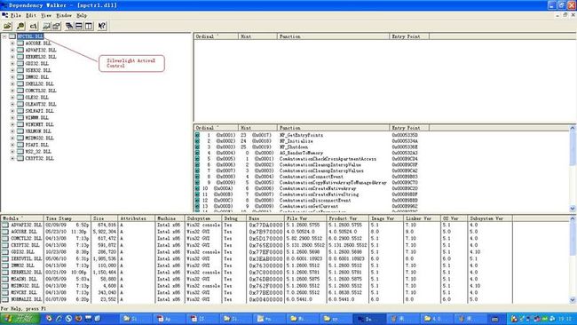Click the exports list scrollbar up arrow
The height and width of the screenshot is (325, 577).
(x=573, y=128)
